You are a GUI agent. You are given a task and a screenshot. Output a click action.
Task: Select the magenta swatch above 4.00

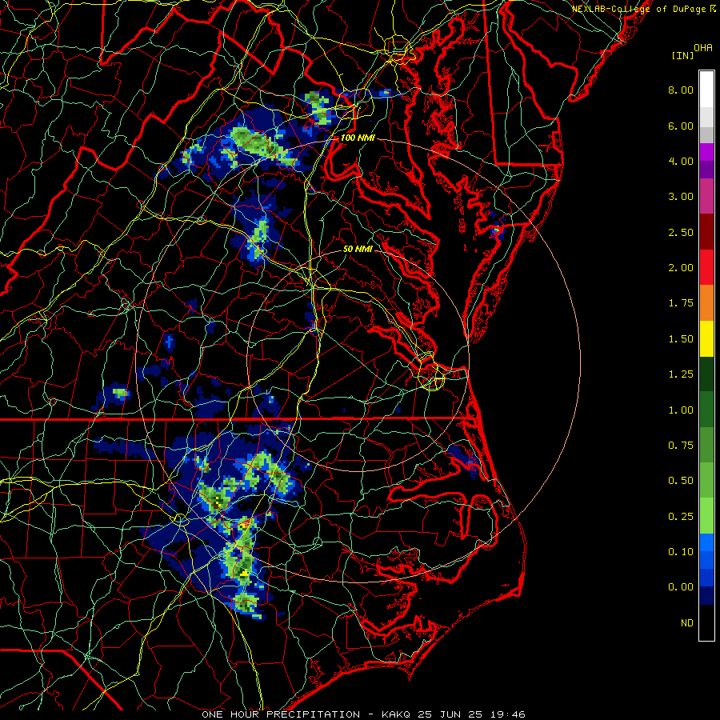point(706,151)
